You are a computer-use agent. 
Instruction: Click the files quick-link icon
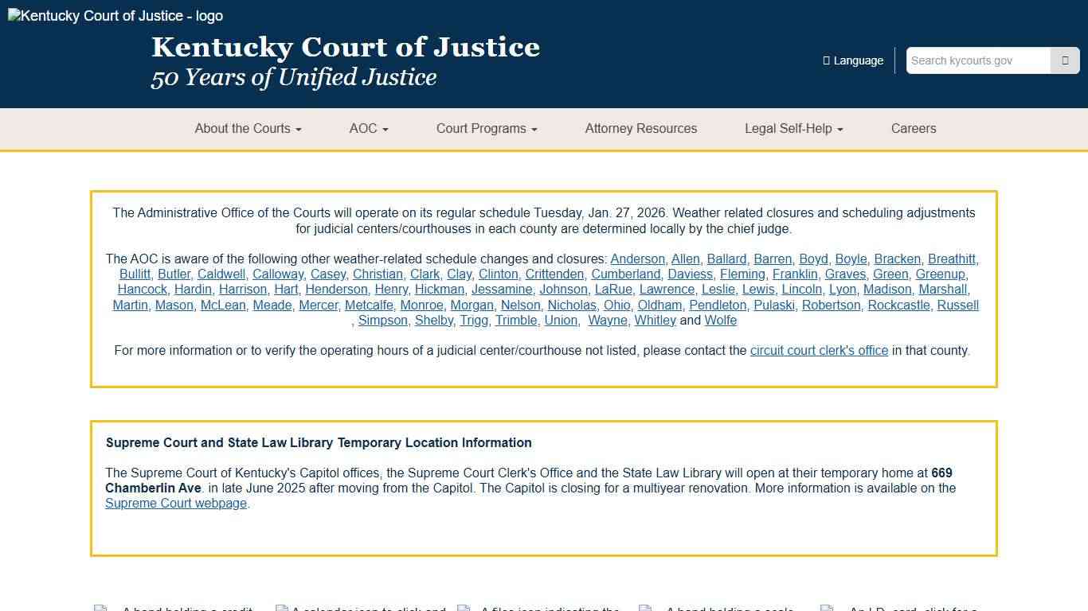coord(463,608)
